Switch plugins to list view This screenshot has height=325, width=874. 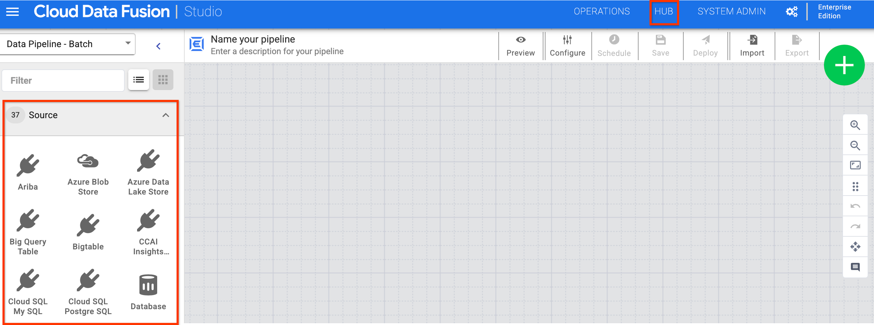pyautogui.click(x=138, y=80)
